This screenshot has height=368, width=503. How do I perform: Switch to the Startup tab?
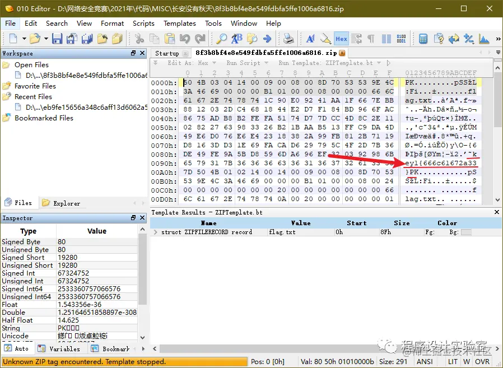(x=170, y=53)
